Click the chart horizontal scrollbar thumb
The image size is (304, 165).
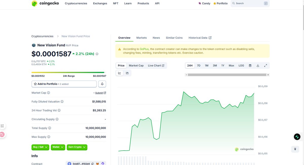tap(227, 75)
